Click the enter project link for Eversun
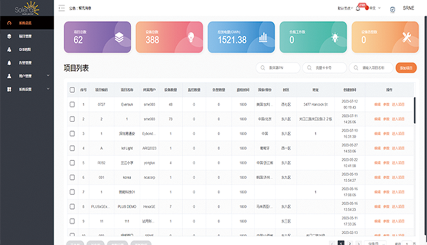The image size is (427, 245). pos(398,105)
